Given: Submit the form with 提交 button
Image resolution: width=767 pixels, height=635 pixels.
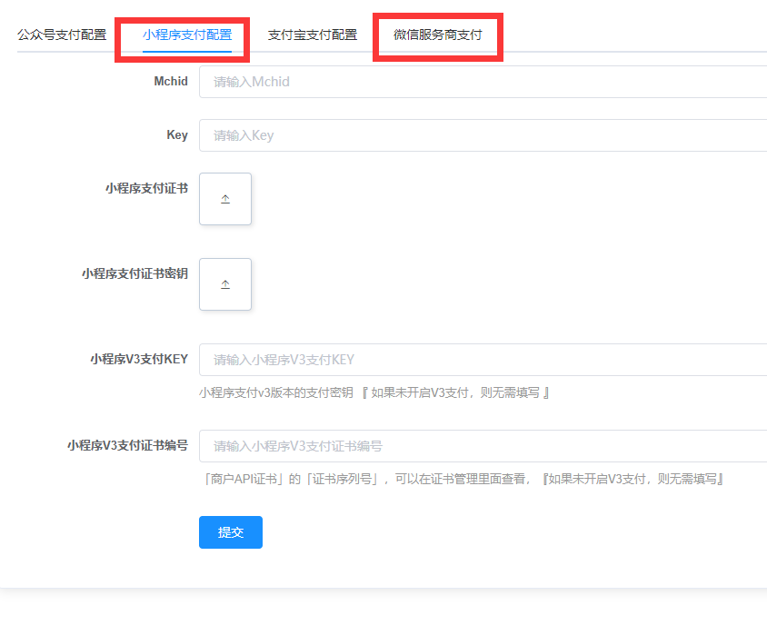Looking at the screenshot, I should (x=231, y=532).
